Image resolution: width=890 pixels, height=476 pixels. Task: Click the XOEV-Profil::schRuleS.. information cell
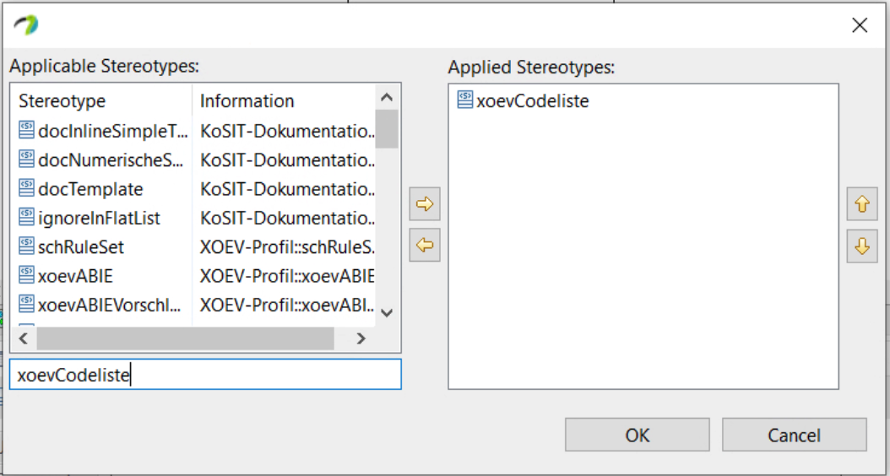pyautogui.click(x=286, y=246)
